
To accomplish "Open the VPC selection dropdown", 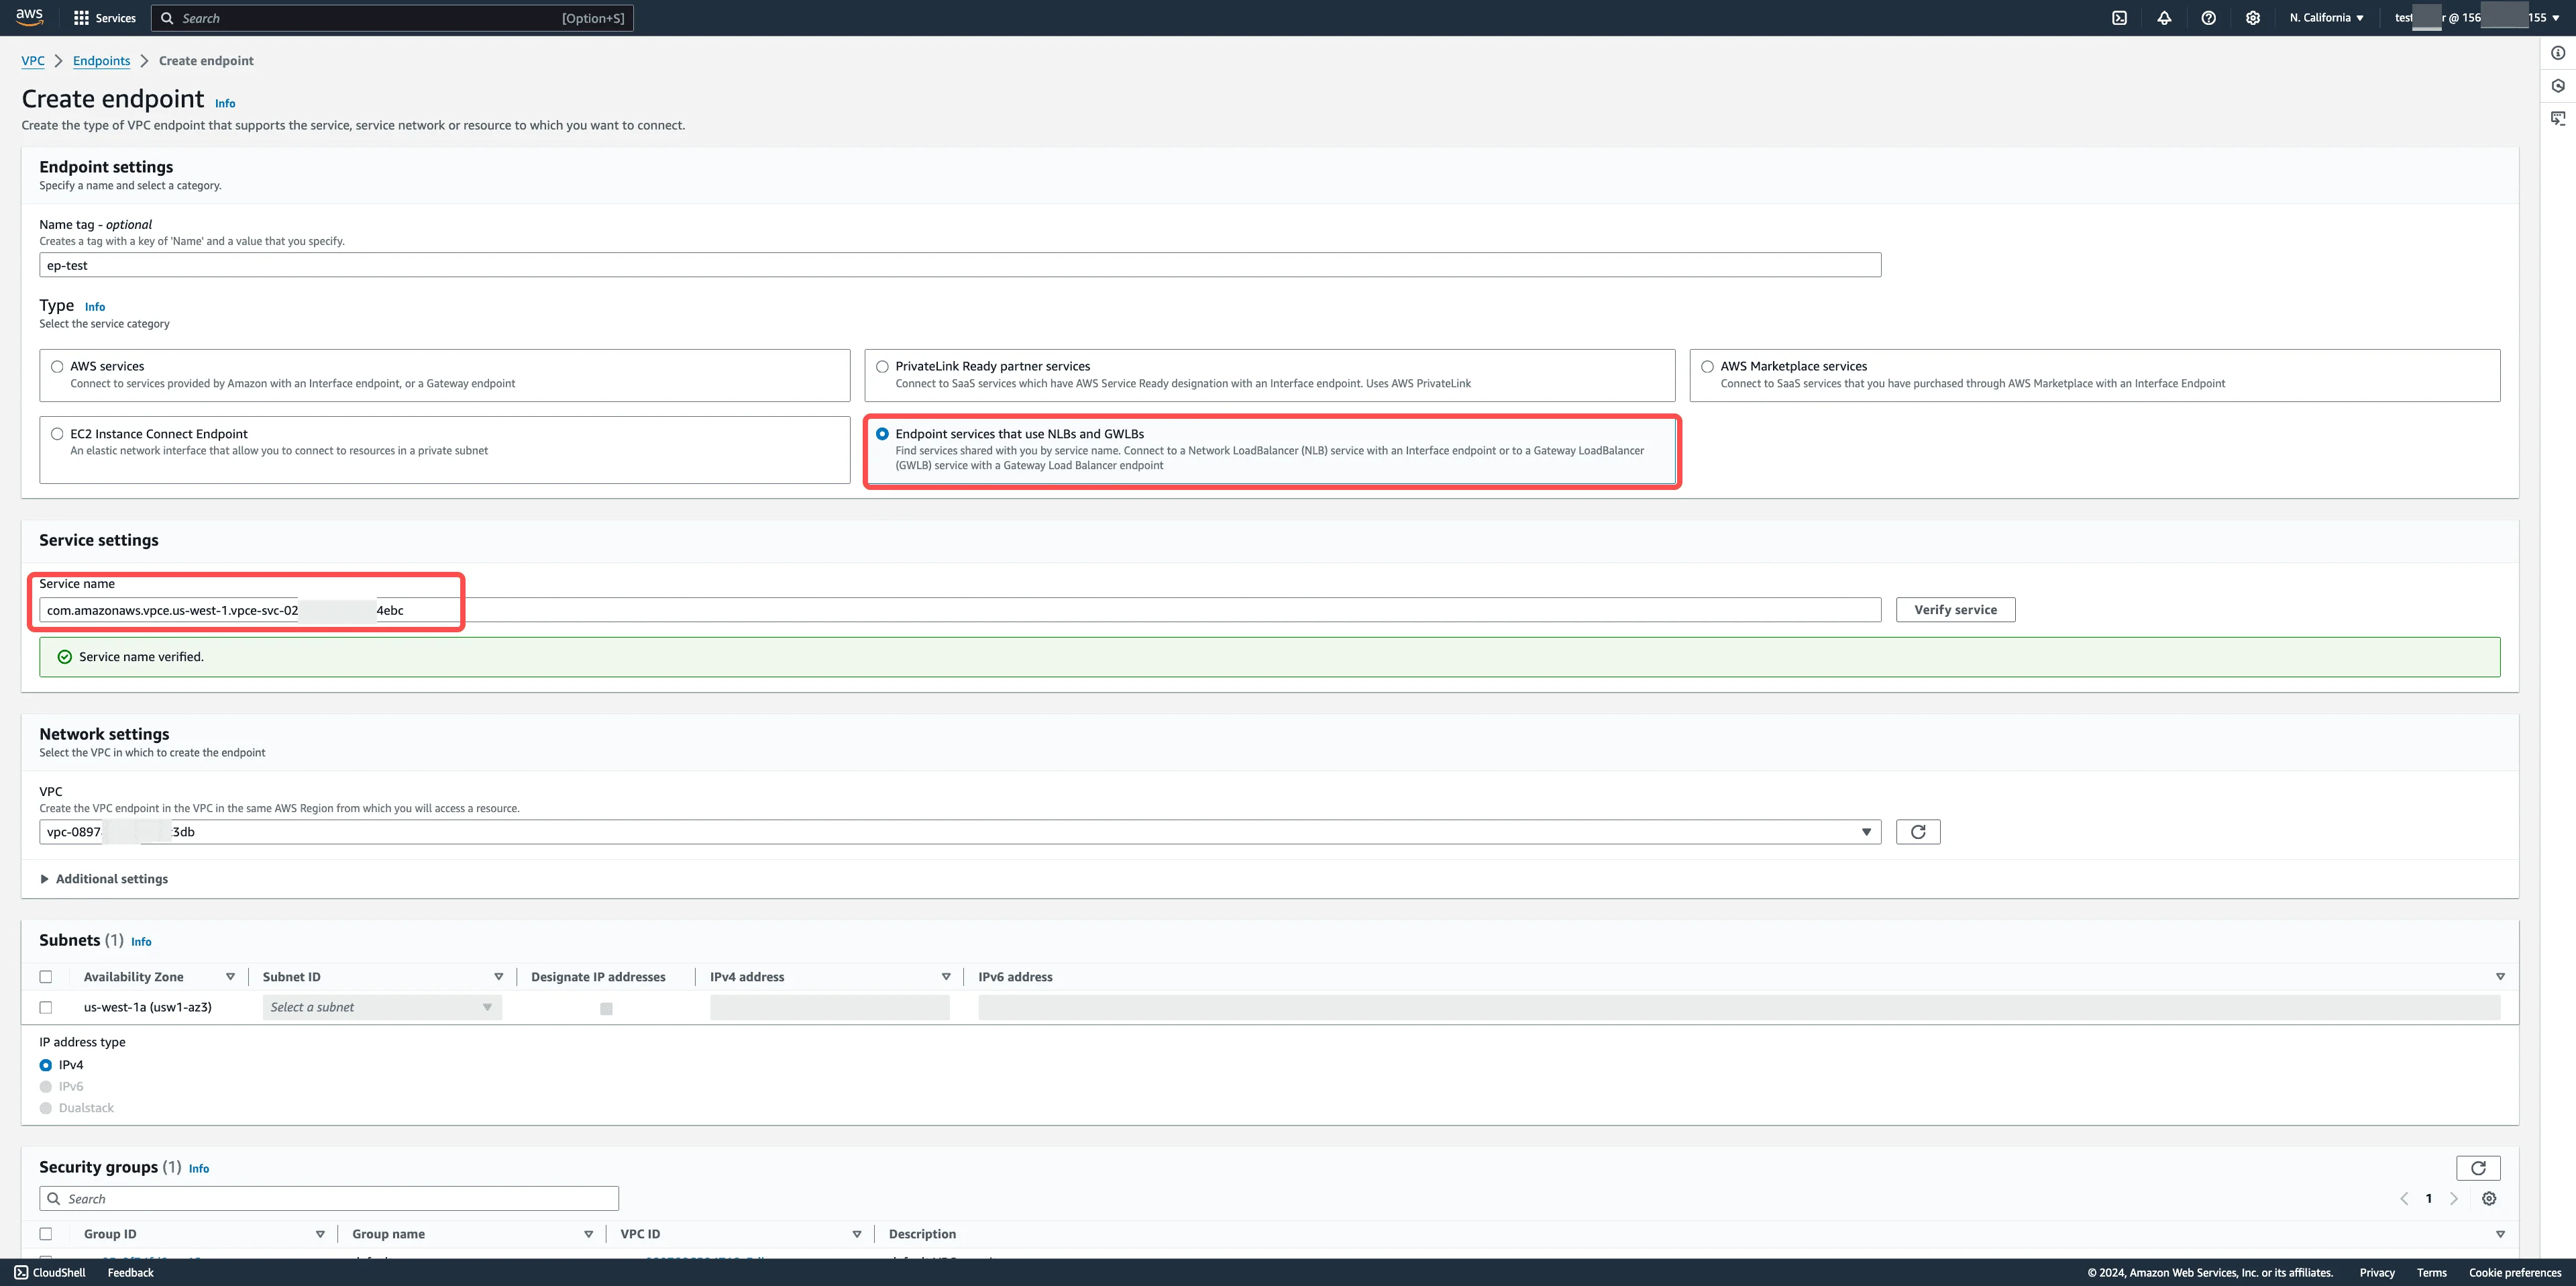I will pos(959,832).
